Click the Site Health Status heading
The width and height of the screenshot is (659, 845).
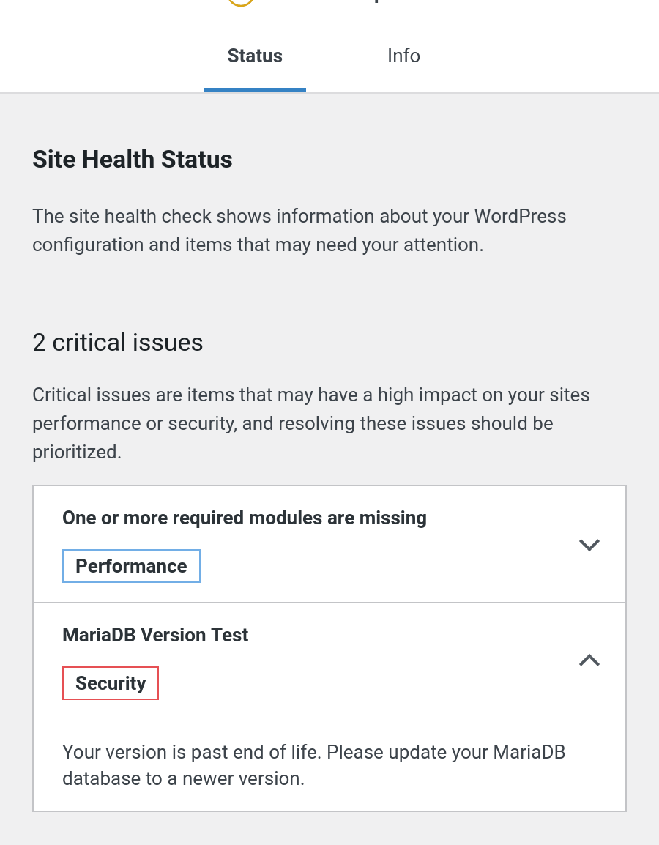coord(133,160)
